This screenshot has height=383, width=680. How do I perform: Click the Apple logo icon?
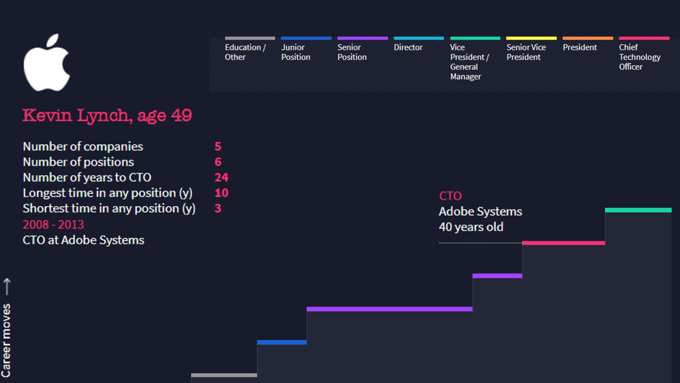click(x=47, y=63)
